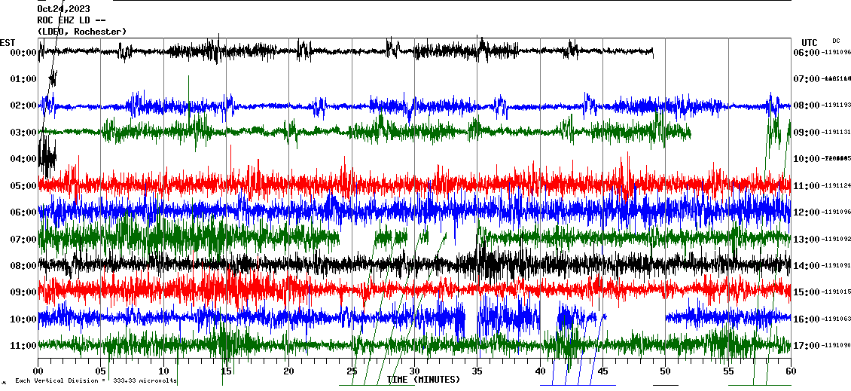
Task: Click the 45 minute x-axis tick label
Action: tap(602, 372)
